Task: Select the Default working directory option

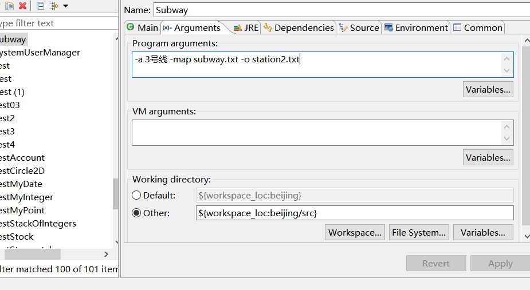Action: [136, 195]
